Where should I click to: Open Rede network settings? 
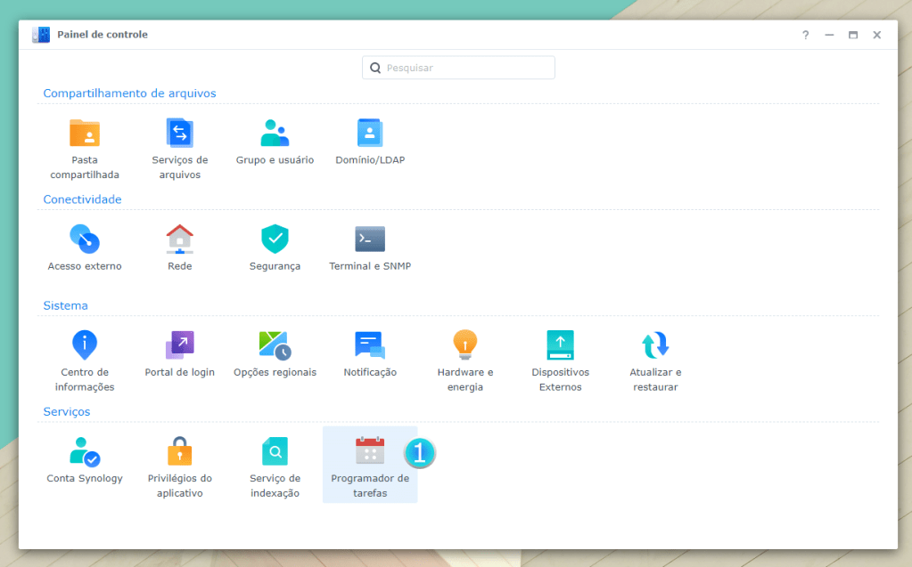179,239
